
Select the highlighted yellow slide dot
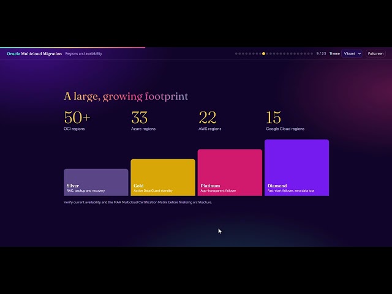point(263,53)
